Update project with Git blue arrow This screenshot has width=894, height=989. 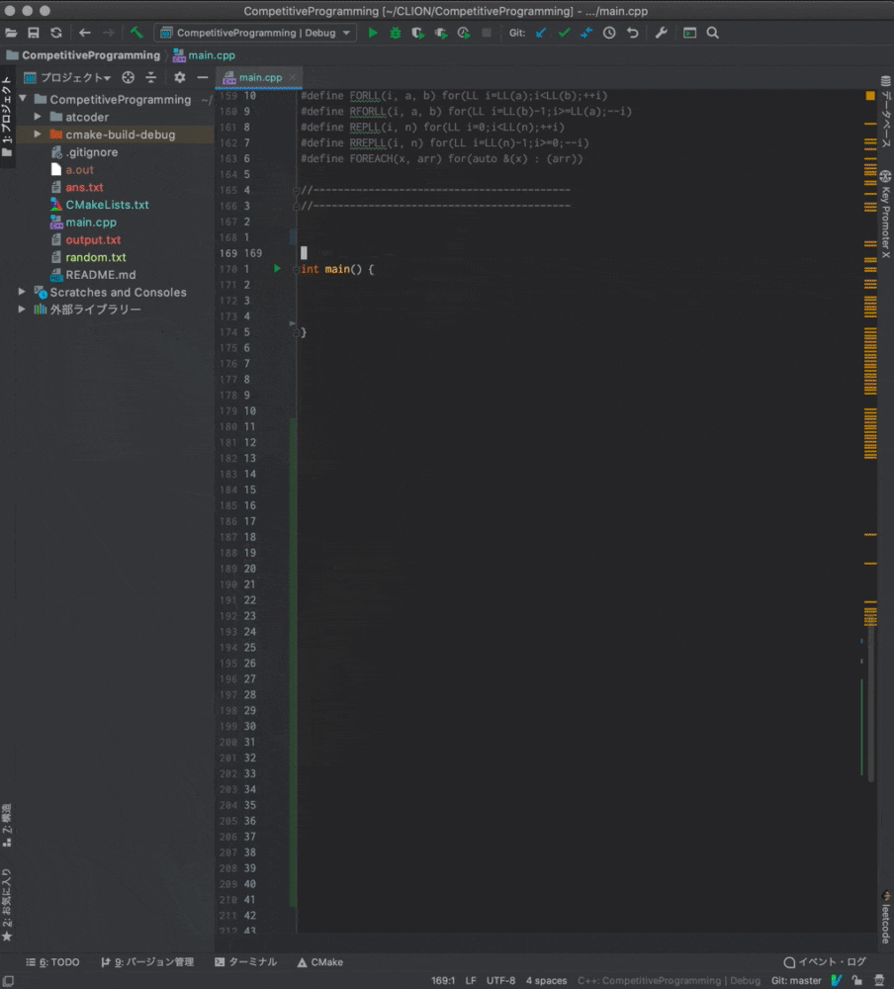coord(541,33)
